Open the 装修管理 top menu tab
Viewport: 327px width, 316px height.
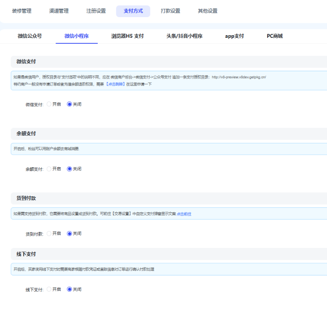[22, 11]
